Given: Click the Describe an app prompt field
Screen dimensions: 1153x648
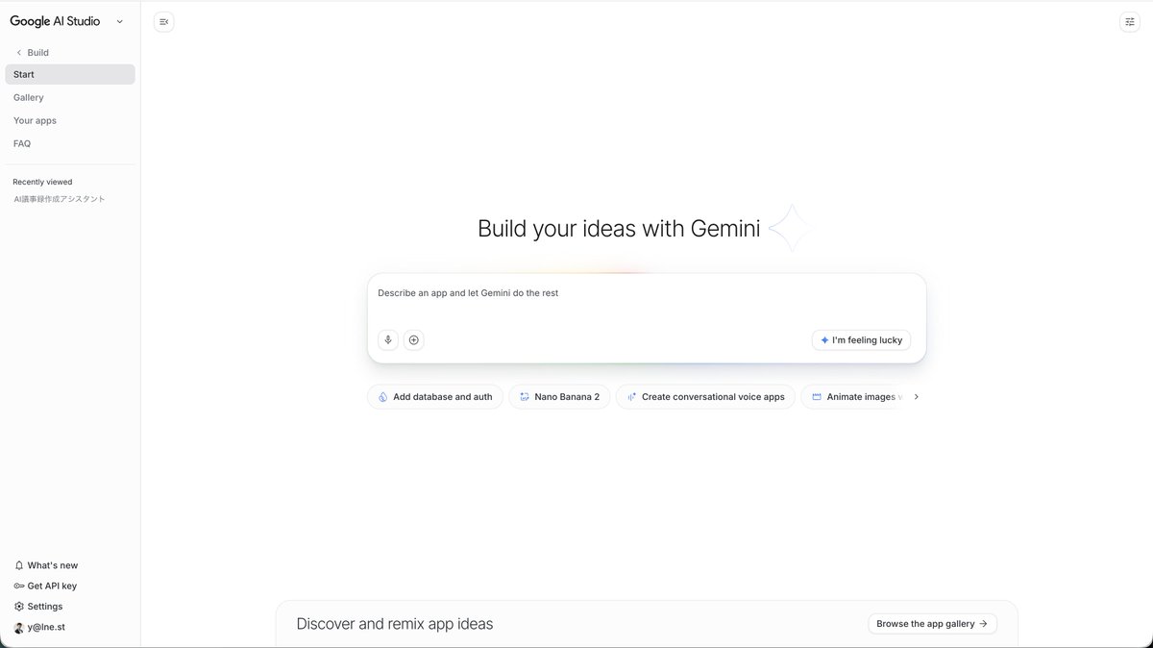Looking at the screenshot, I should click(x=647, y=293).
